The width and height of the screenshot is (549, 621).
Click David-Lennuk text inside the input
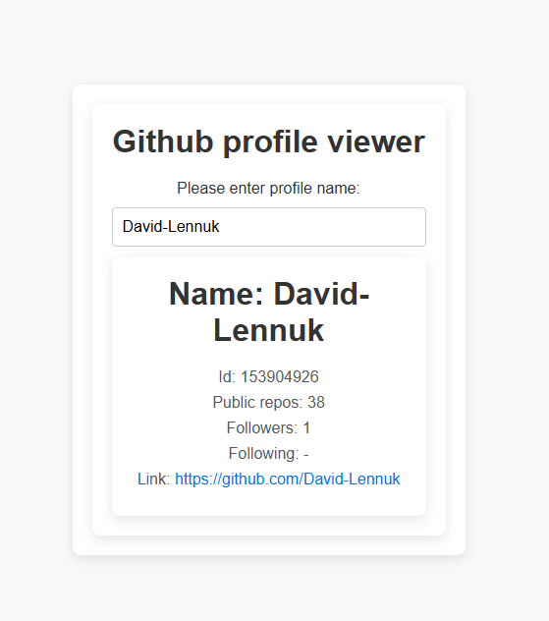(171, 227)
